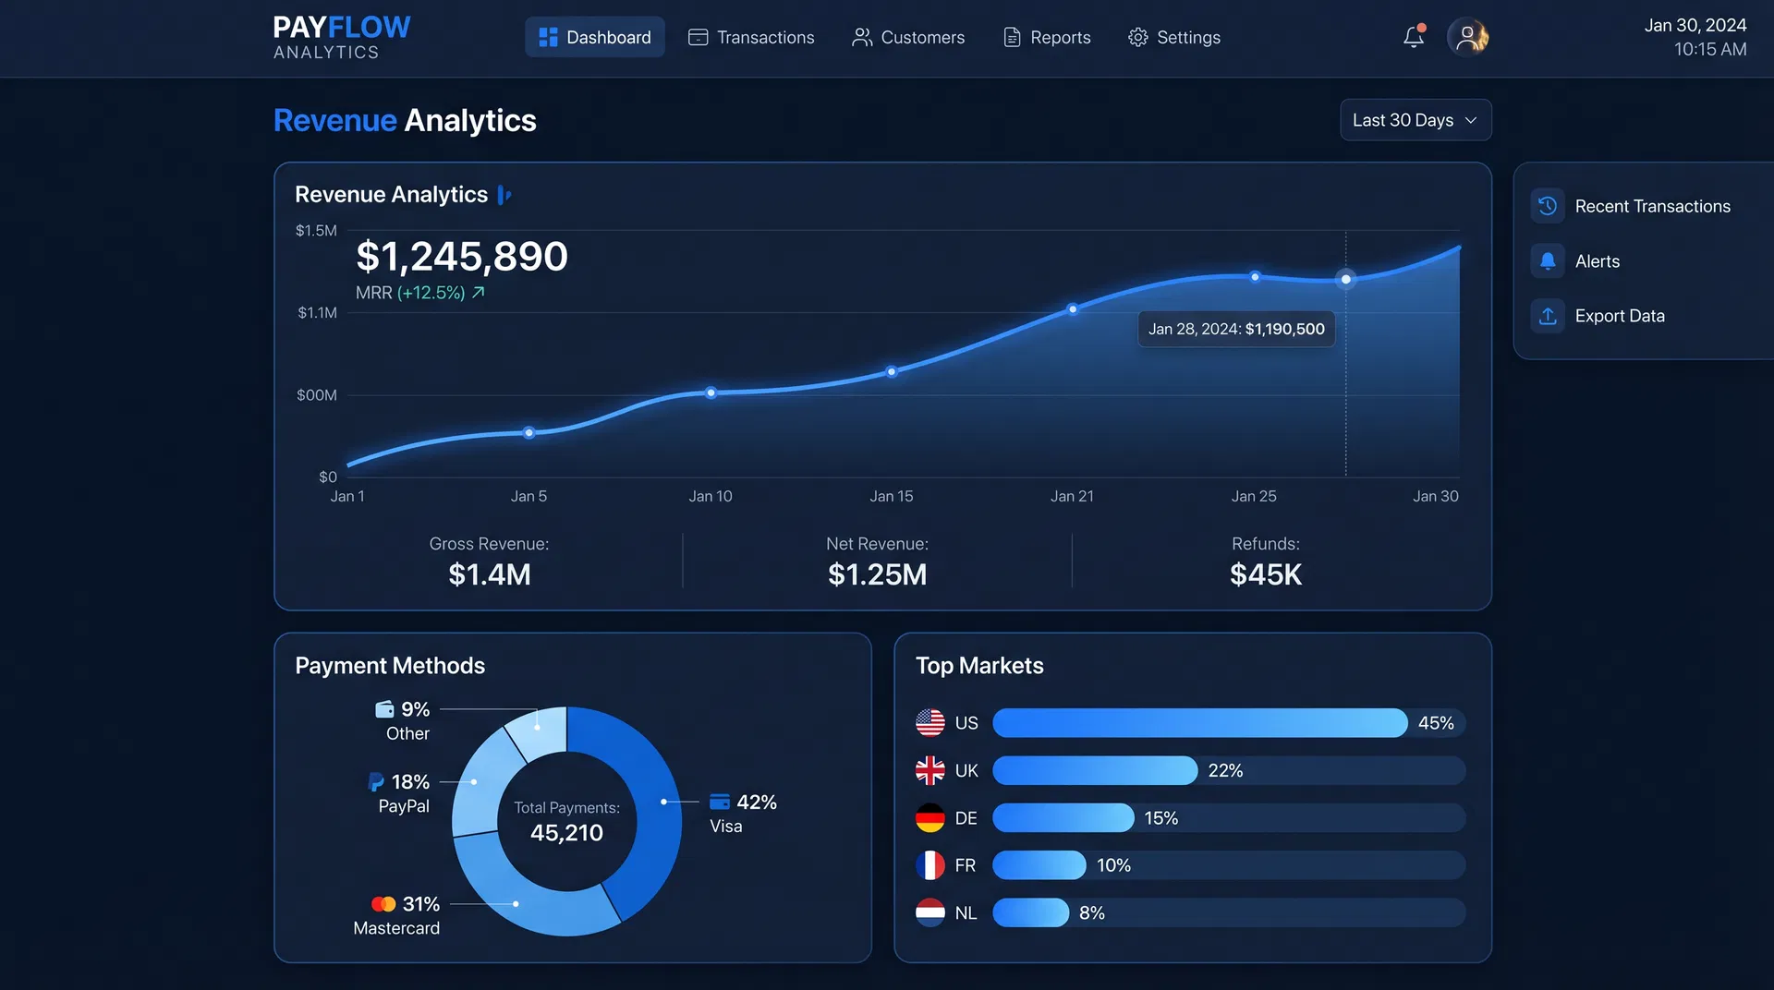Click the Alerts bell icon in sidebar
The image size is (1774, 990).
[1547, 260]
